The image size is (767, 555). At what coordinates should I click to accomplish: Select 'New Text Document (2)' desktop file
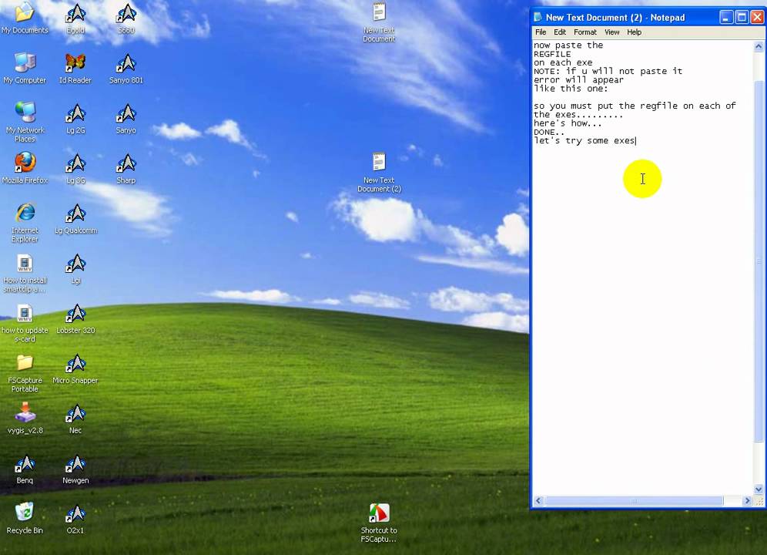click(379, 172)
